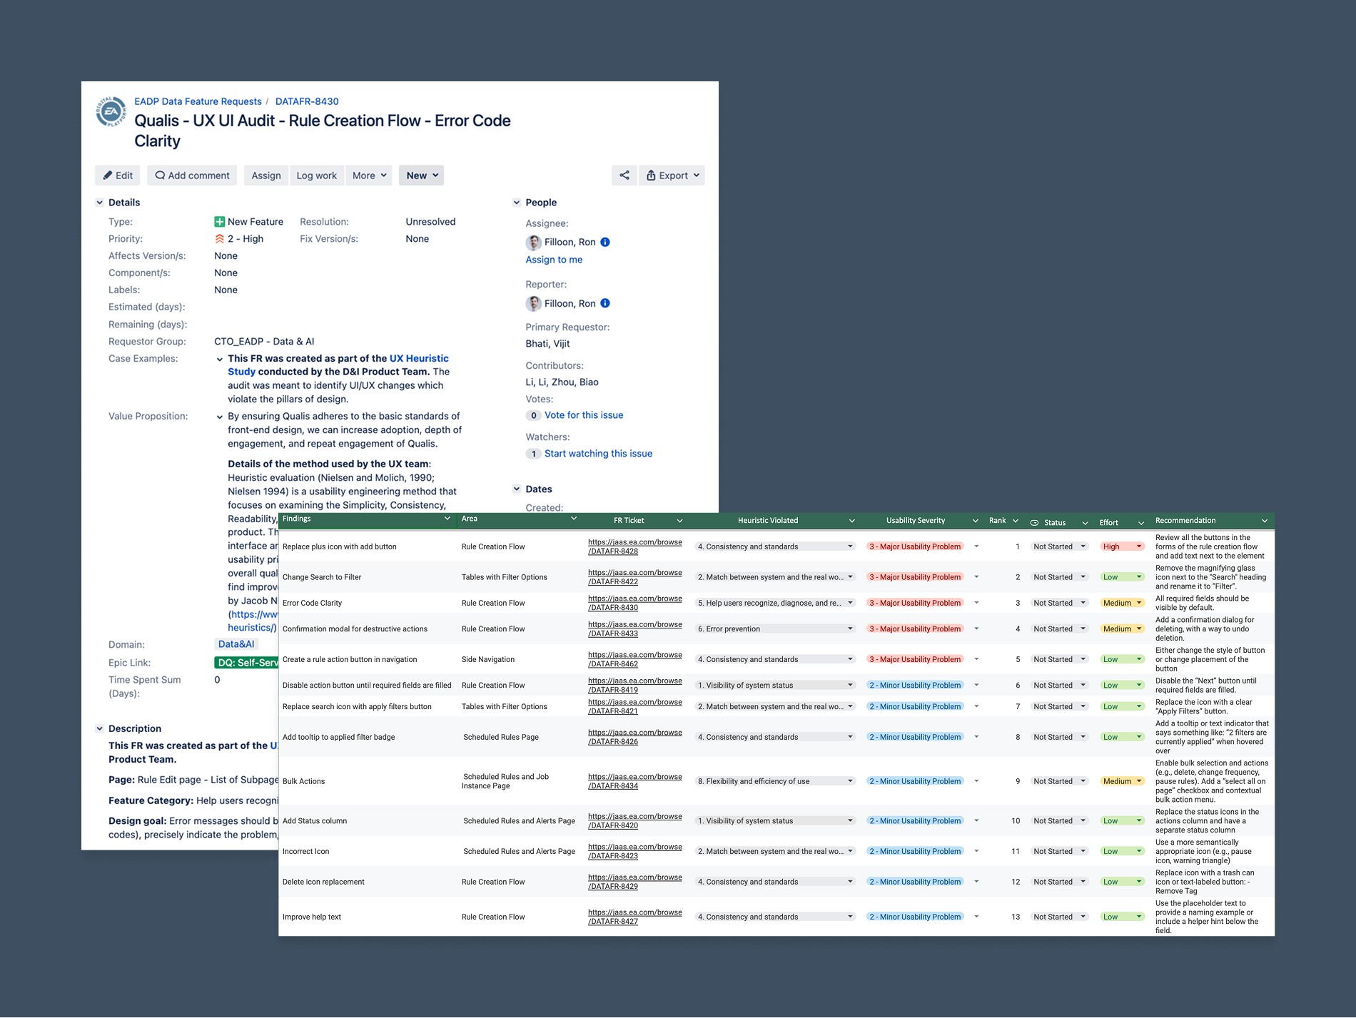Screen dimensions: 1356x1018
Task: Click the EA Digital Platform project avatar
Action: tap(111, 112)
